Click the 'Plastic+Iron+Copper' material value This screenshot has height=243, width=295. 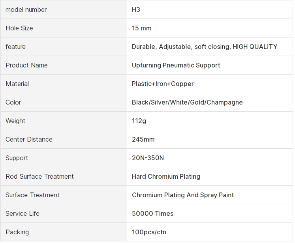[163, 84]
